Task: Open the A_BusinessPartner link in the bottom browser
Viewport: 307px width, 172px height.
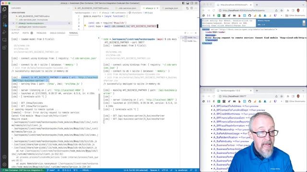Action: pos(224,145)
